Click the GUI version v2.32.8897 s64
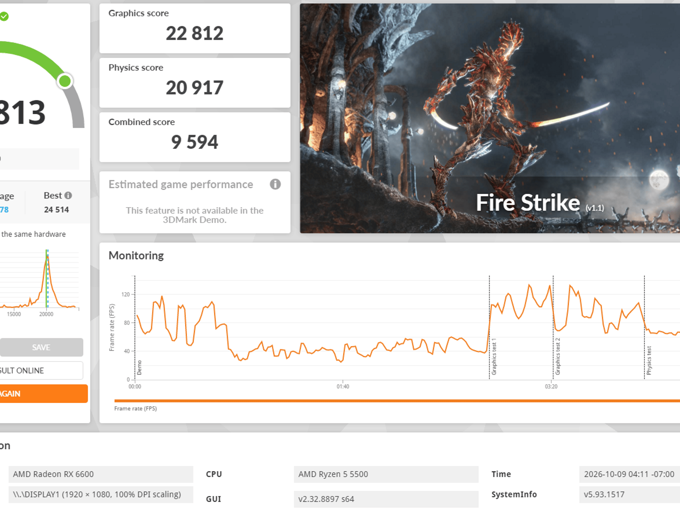The height and width of the screenshot is (510, 680). [386, 499]
